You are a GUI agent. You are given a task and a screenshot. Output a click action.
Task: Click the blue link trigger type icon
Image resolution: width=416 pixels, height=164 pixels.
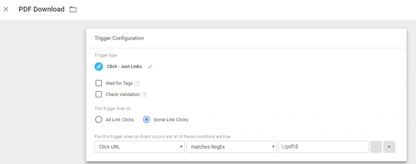(x=99, y=67)
